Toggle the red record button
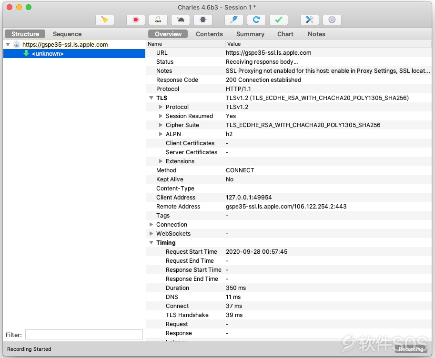This screenshot has height=358, width=435. point(136,20)
